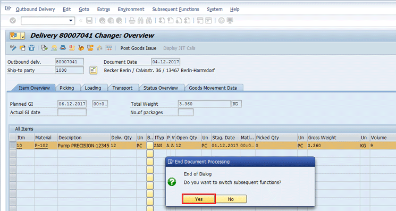396x211 pixels.
Task: Click the Previous Page icon
Action: pyautogui.click(x=171, y=21)
